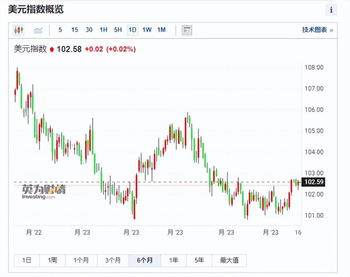
Task: Set interval to 1W weekly
Action: coord(147,30)
